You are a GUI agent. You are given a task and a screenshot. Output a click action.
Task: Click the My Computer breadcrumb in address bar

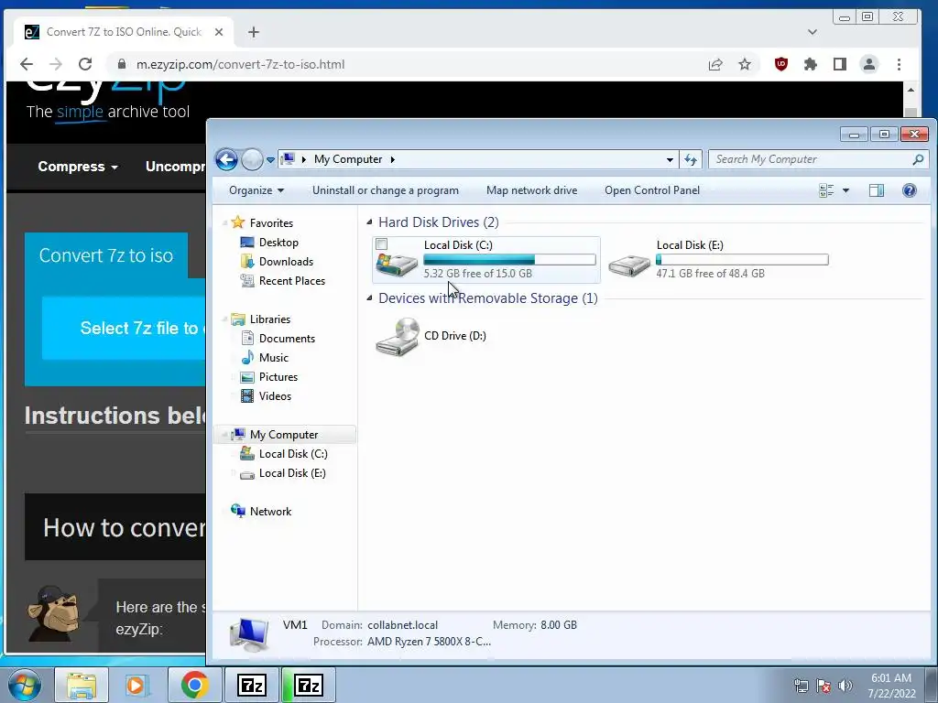pos(348,159)
